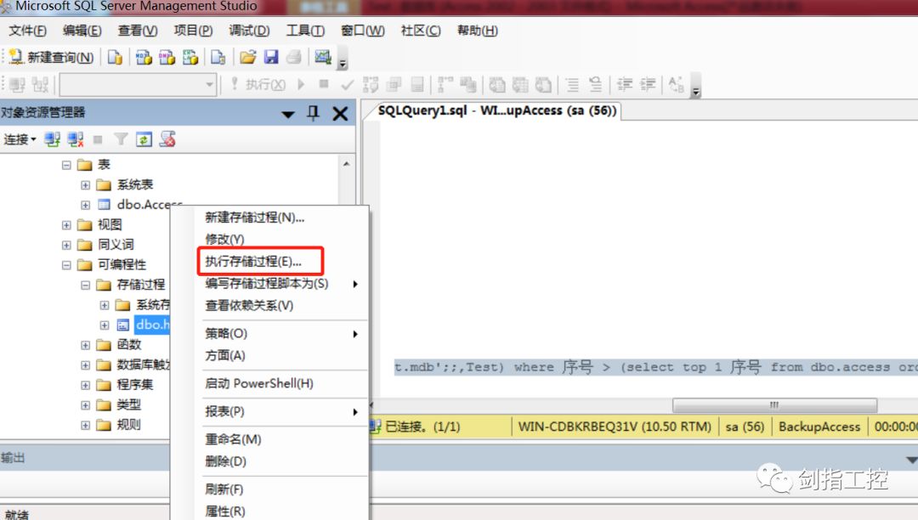Expand the 类型 folder

tap(86, 404)
